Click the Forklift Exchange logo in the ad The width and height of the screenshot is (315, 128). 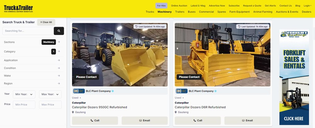[x=294, y=34]
